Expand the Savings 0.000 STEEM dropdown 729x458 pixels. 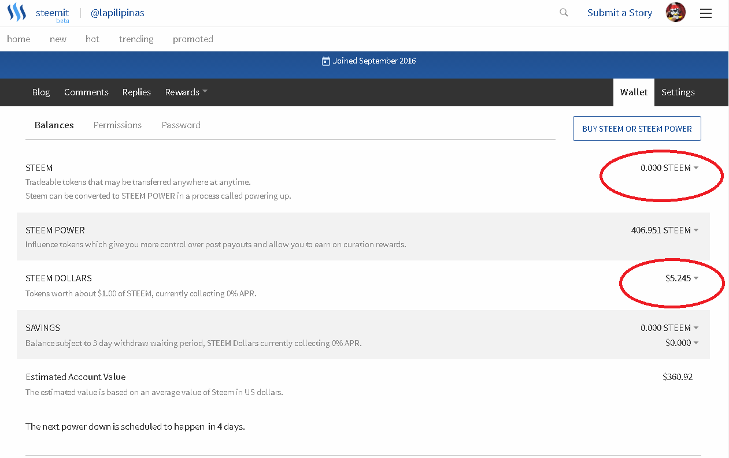point(669,328)
